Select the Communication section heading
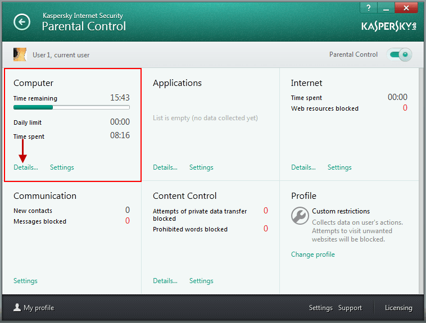426x323 pixels. 45,196
